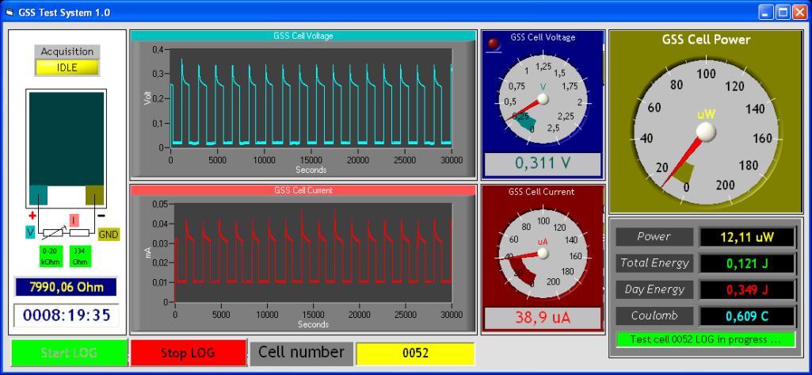This screenshot has width=812, height=375.
Task: Click the GSS Cell Power gauge hub
Action: 706,132
